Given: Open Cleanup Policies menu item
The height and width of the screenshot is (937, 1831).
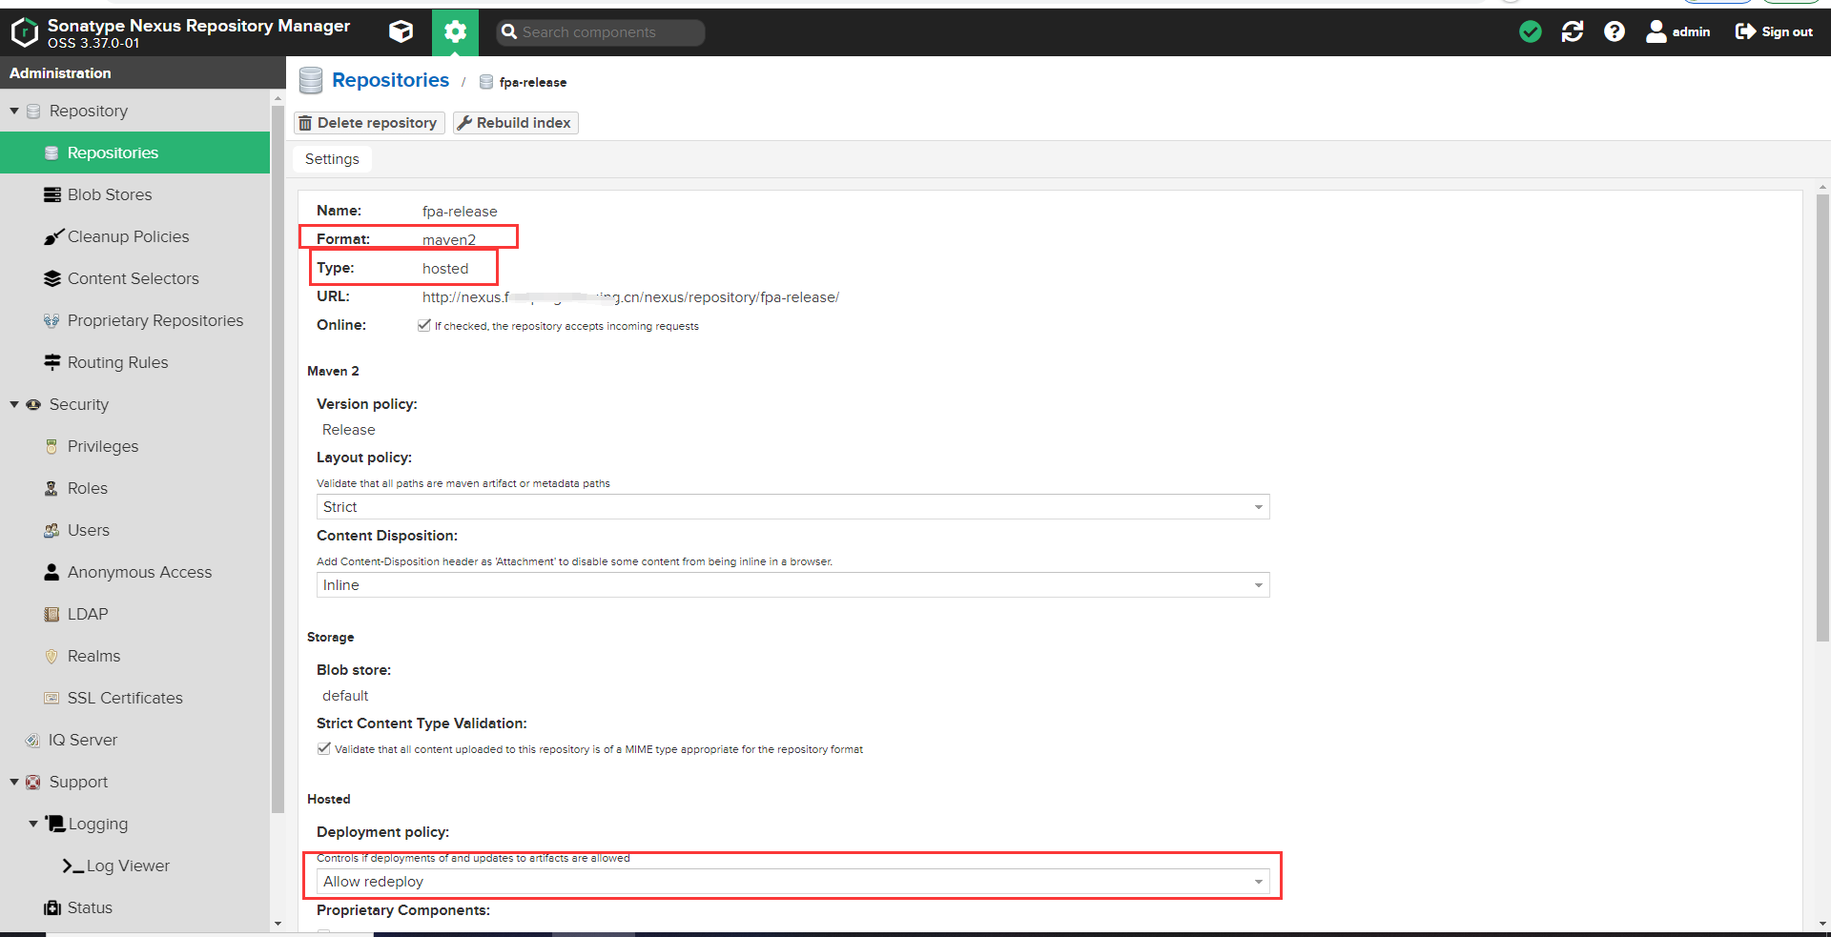Looking at the screenshot, I should (x=135, y=236).
